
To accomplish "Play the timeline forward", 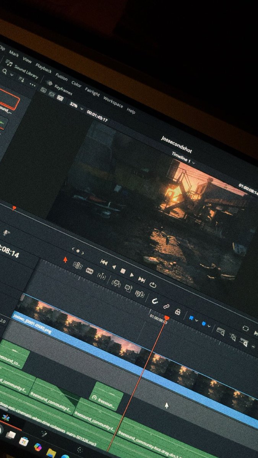I will (x=132, y=275).
